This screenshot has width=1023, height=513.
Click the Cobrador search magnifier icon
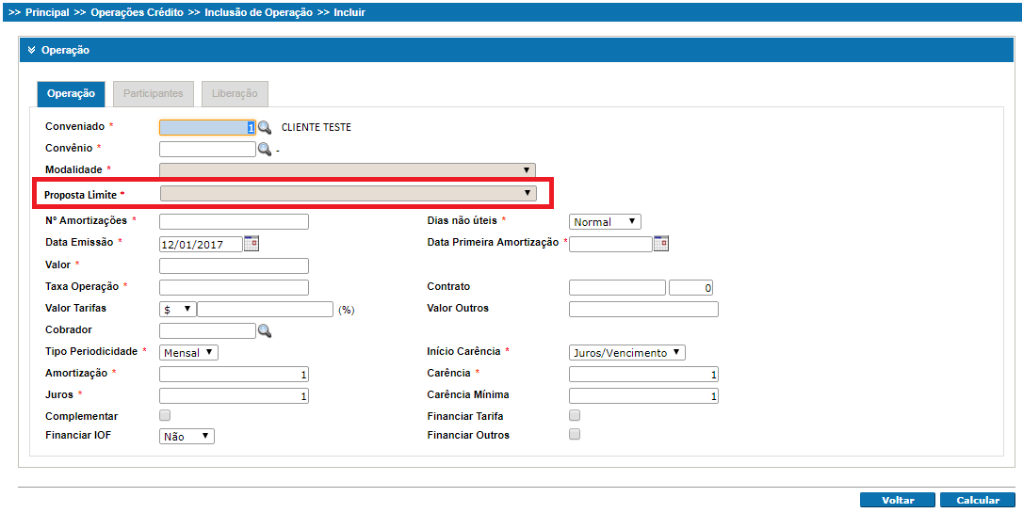(x=265, y=330)
